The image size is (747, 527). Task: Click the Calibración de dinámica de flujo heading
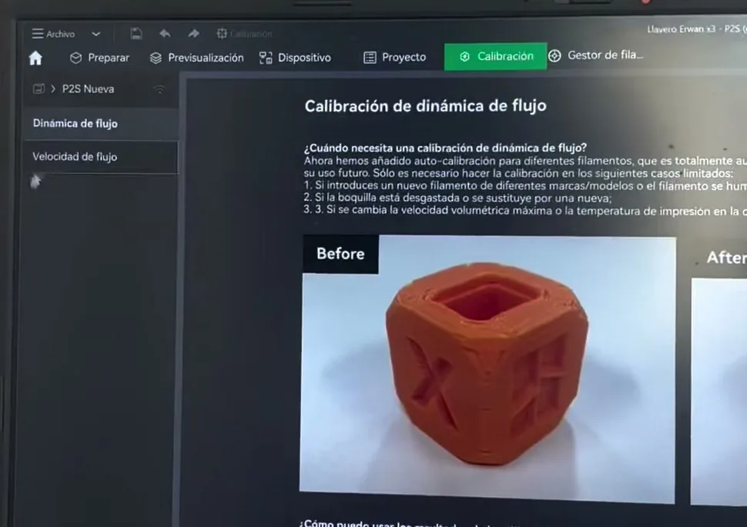coord(425,105)
